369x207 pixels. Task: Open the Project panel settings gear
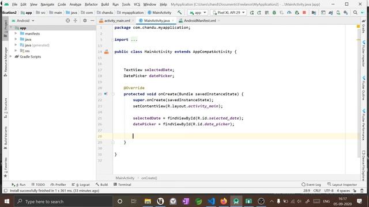[85, 21]
